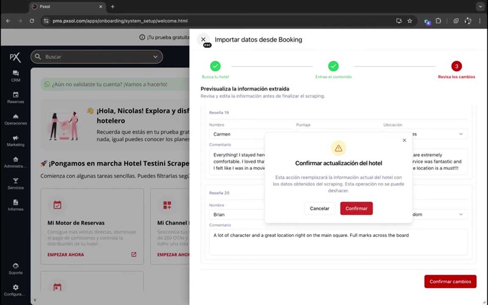488x305 pixels.
Task: Edit Brian's comentario text field
Action: pyautogui.click(x=338, y=242)
